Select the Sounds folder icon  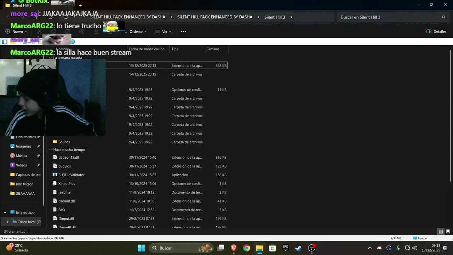[55, 142]
